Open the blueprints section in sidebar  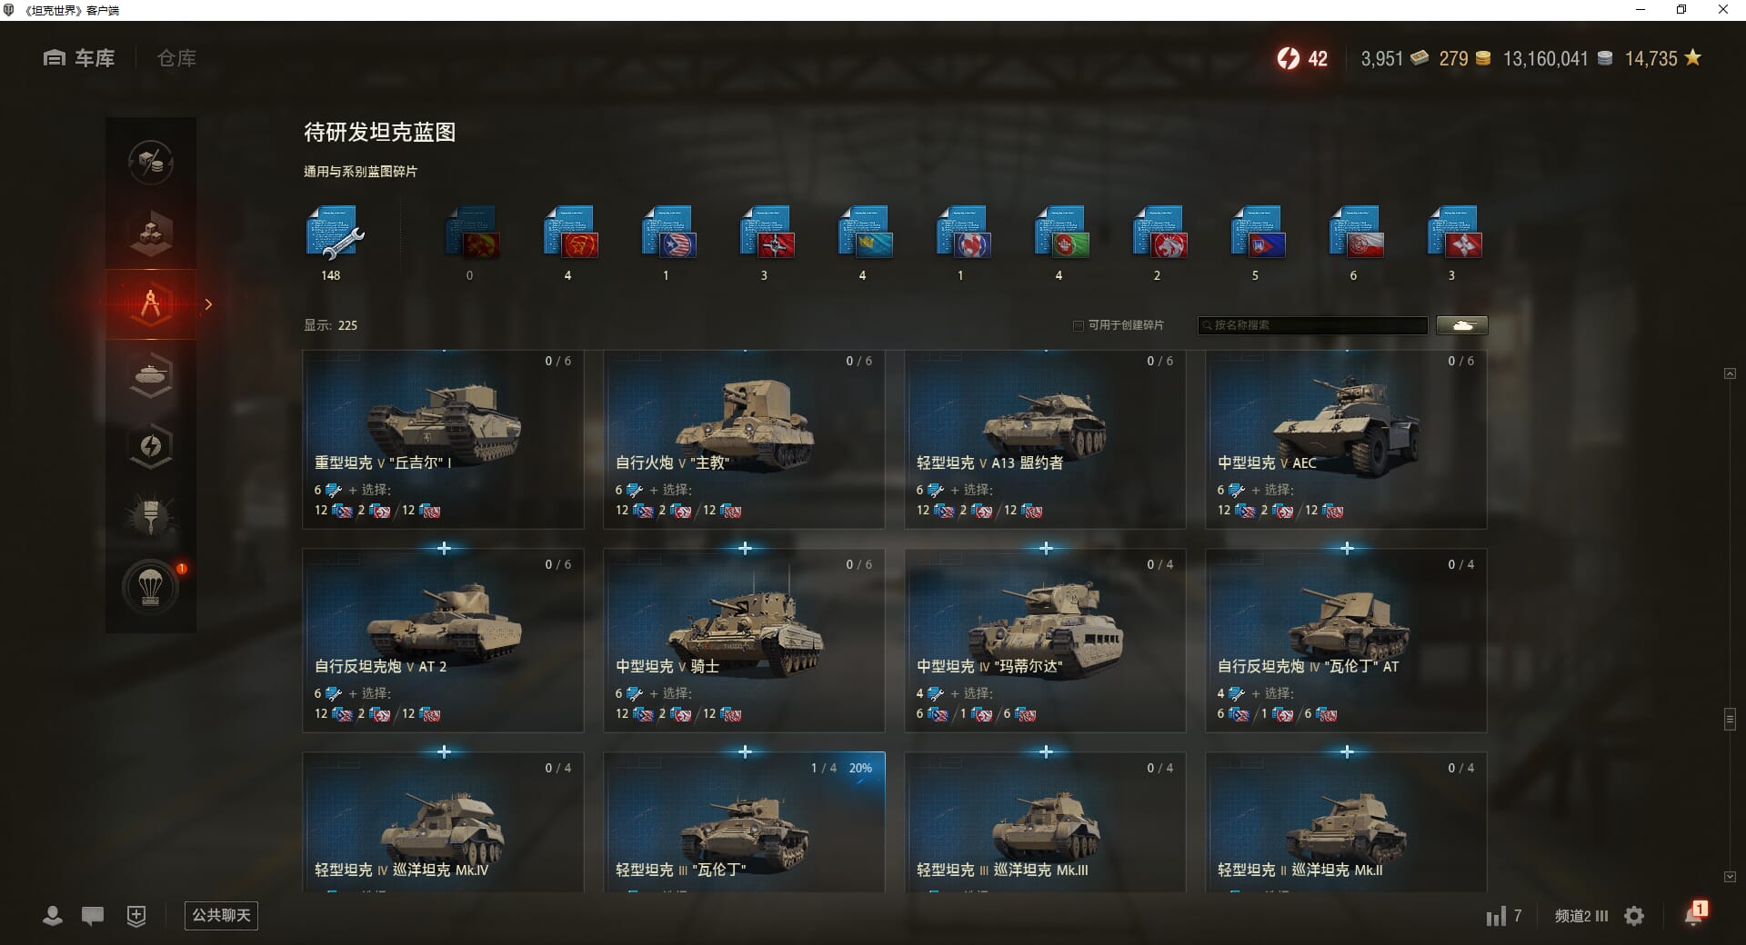(x=151, y=304)
